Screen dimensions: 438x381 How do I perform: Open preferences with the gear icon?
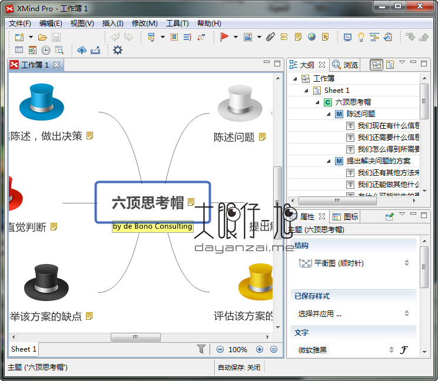(118, 50)
